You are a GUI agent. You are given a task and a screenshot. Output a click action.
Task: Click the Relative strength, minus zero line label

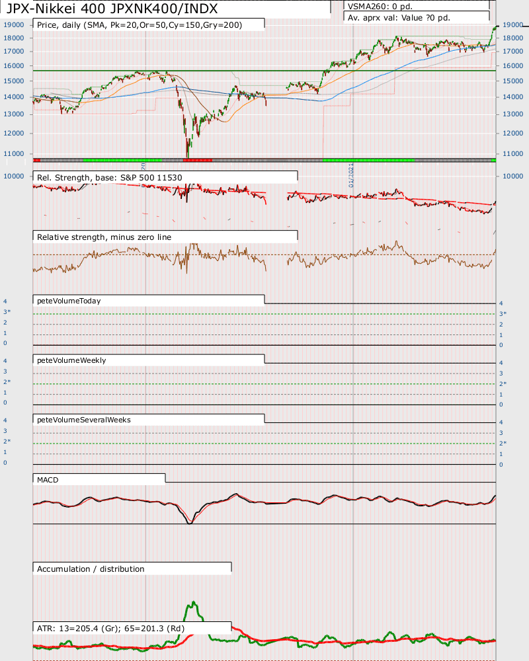[104, 237]
